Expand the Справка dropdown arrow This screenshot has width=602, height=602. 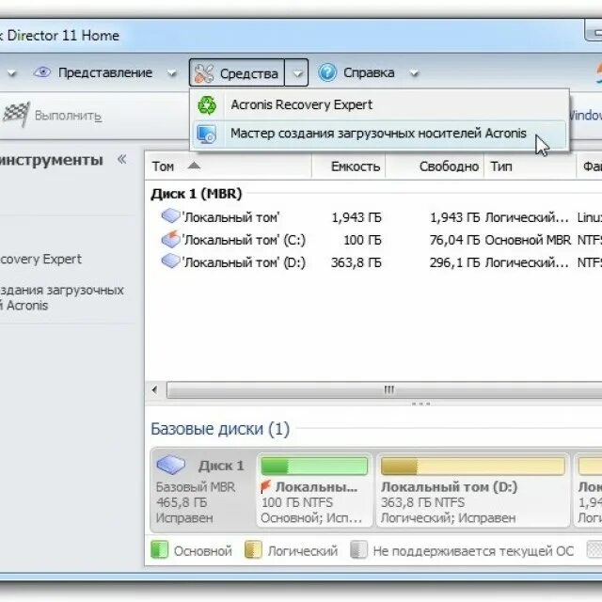tap(414, 73)
